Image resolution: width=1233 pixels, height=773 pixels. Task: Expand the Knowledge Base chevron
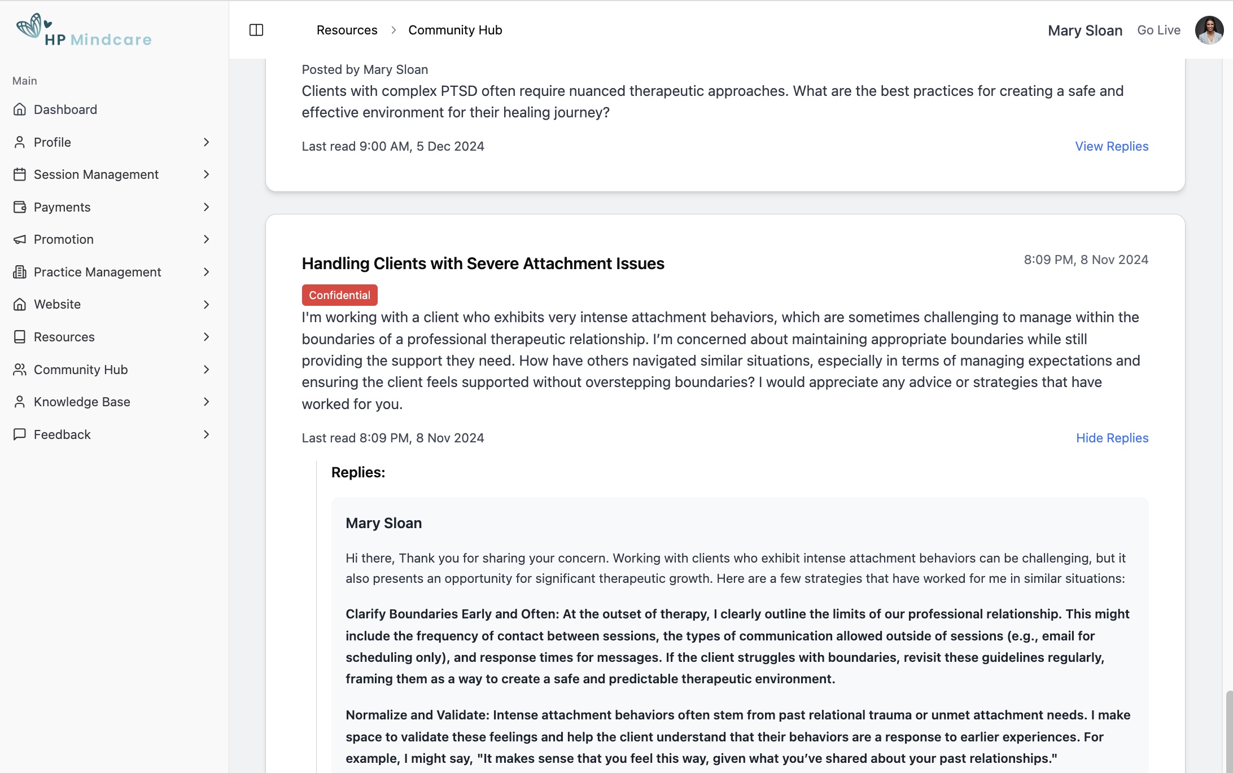206,402
